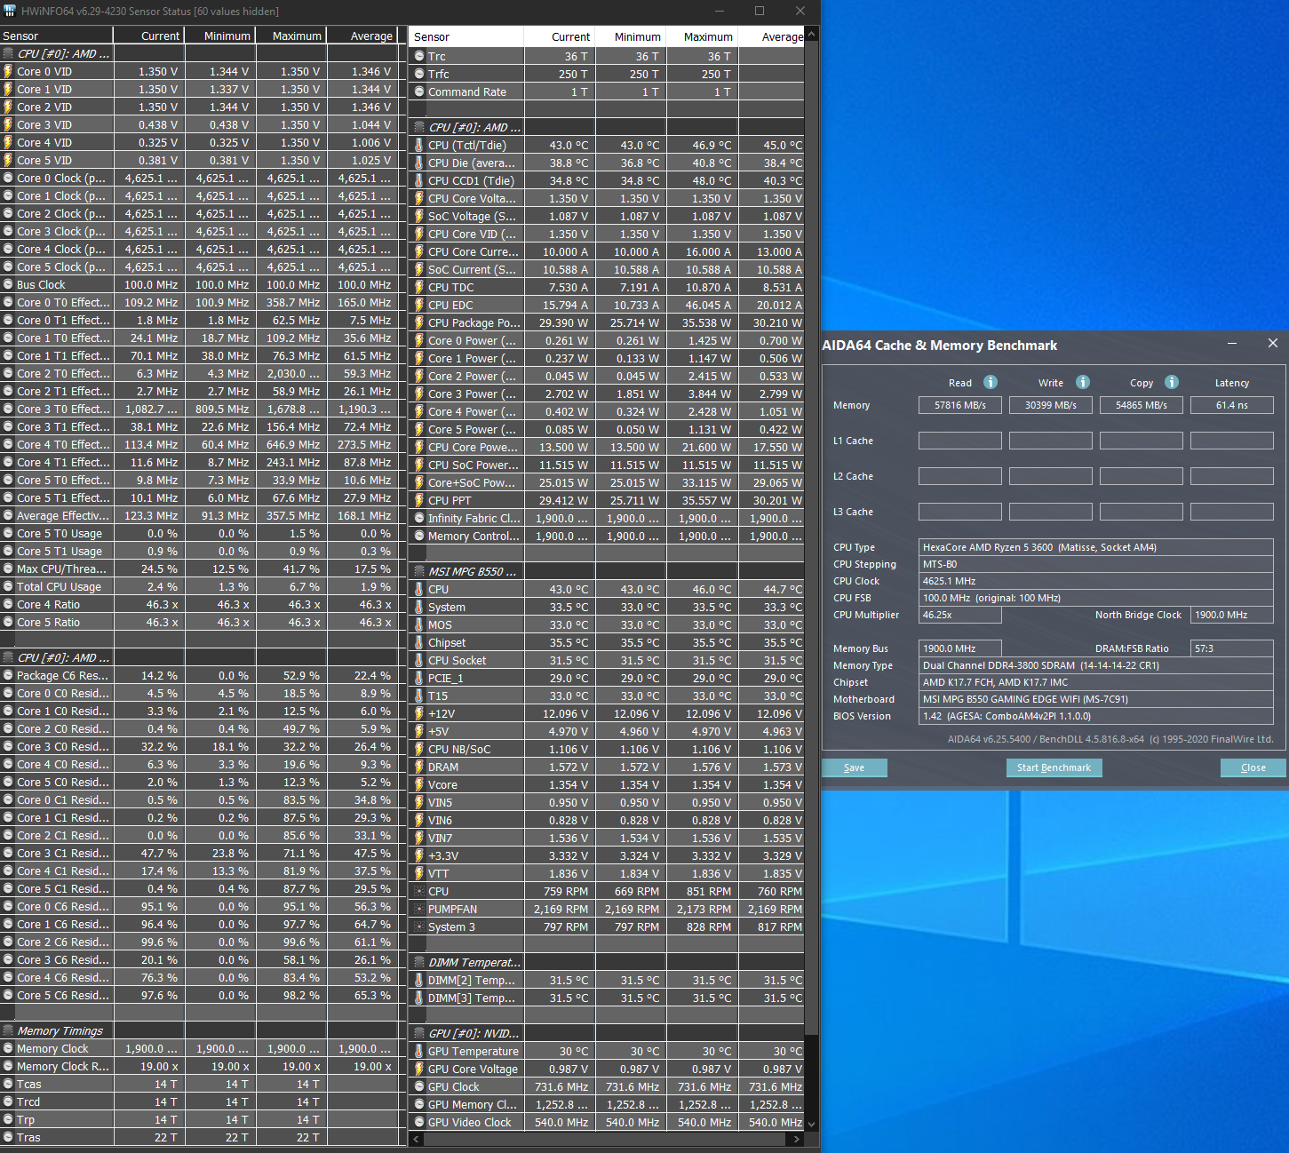Click the Memory Read result field
The height and width of the screenshot is (1153, 1289).
point(959,405)
